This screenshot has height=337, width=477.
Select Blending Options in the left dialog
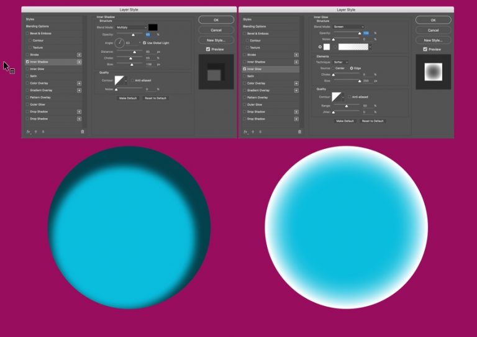tap(37, 27)
